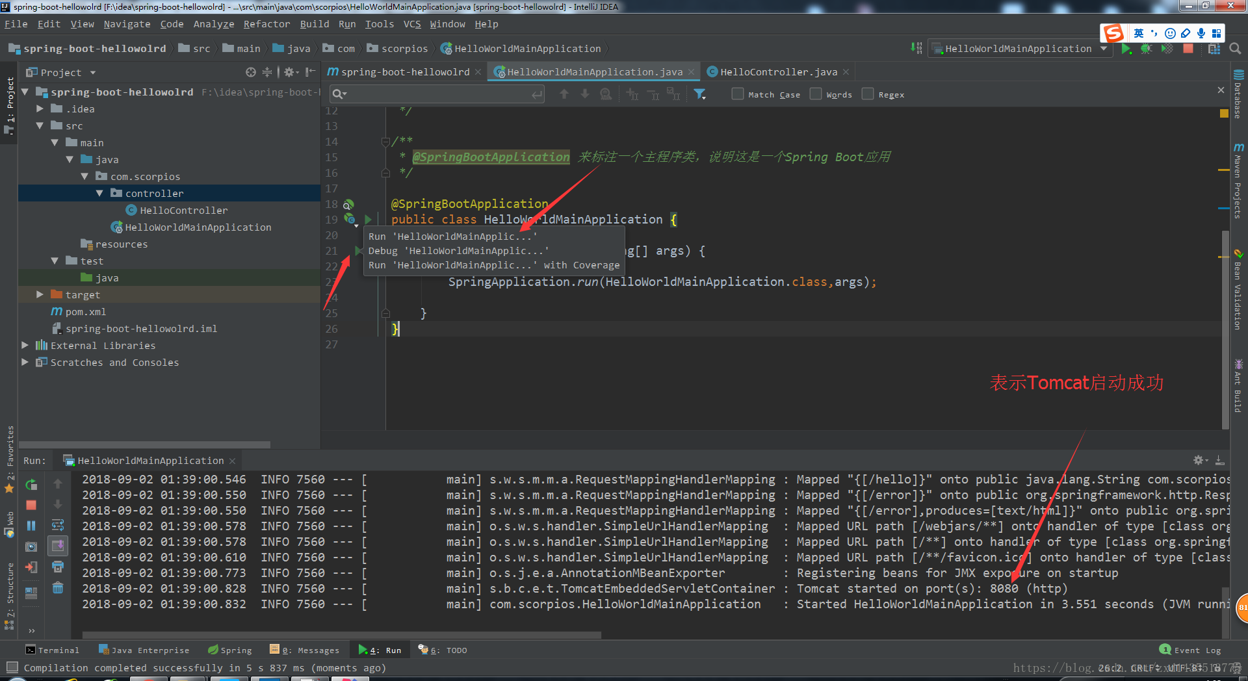Click the Exit icon in the Run panel

pyautogui.click(x=31, y=567)
